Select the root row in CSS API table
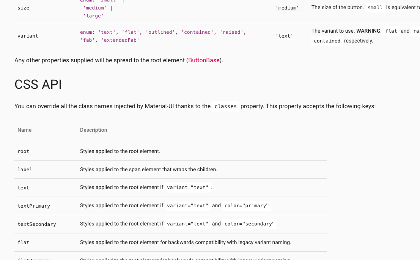 tap(23, 151)
